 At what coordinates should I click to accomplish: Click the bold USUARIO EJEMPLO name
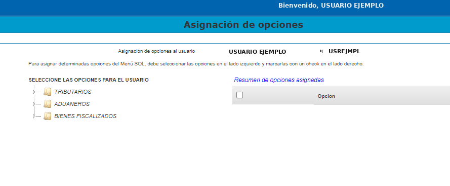[258, 52]
